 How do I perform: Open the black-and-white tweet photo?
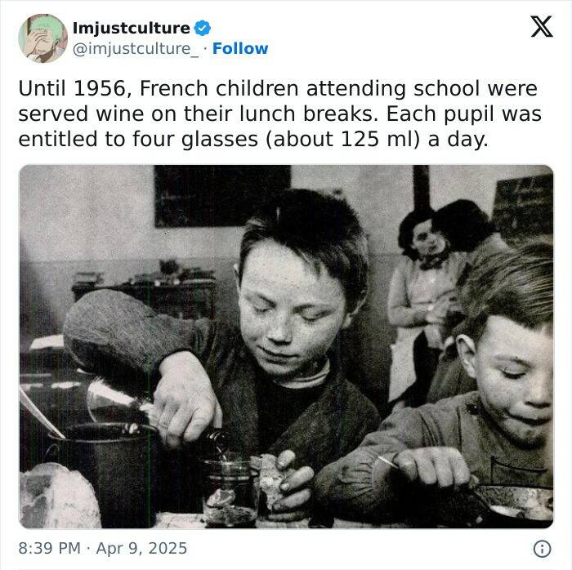pyautogui.click(x=286, y=346)
